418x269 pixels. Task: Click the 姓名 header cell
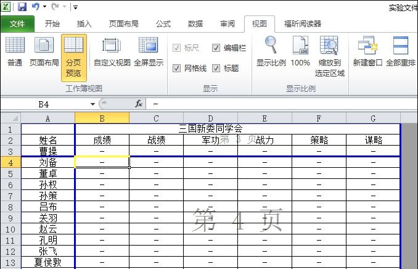[47, 140]
